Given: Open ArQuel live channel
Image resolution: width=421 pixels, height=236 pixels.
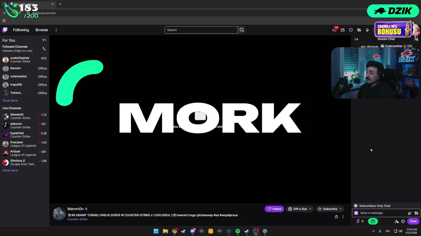Looking at the screenshot, I should (25, 153).
